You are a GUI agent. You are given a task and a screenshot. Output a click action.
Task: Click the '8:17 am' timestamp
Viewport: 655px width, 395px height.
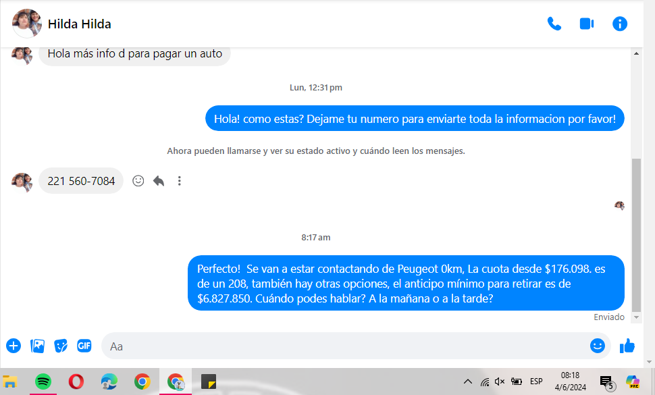click(x=316, y=238)
